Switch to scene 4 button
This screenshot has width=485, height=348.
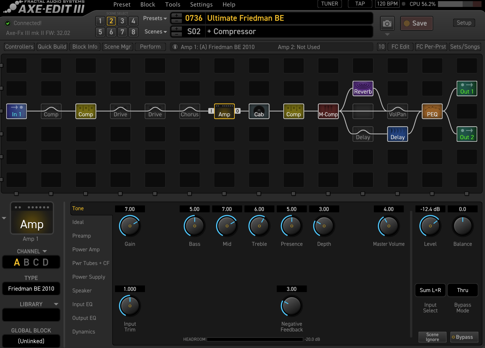(x=133, y=21)
